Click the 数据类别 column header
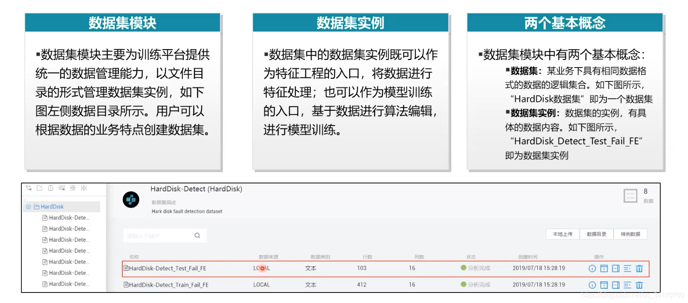This screenshot has width=688, height=303. (x=320, y=257)
